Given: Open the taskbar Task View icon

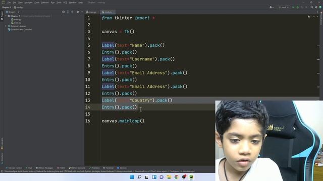Looking at the screenshot, I should tap(146, 177).
